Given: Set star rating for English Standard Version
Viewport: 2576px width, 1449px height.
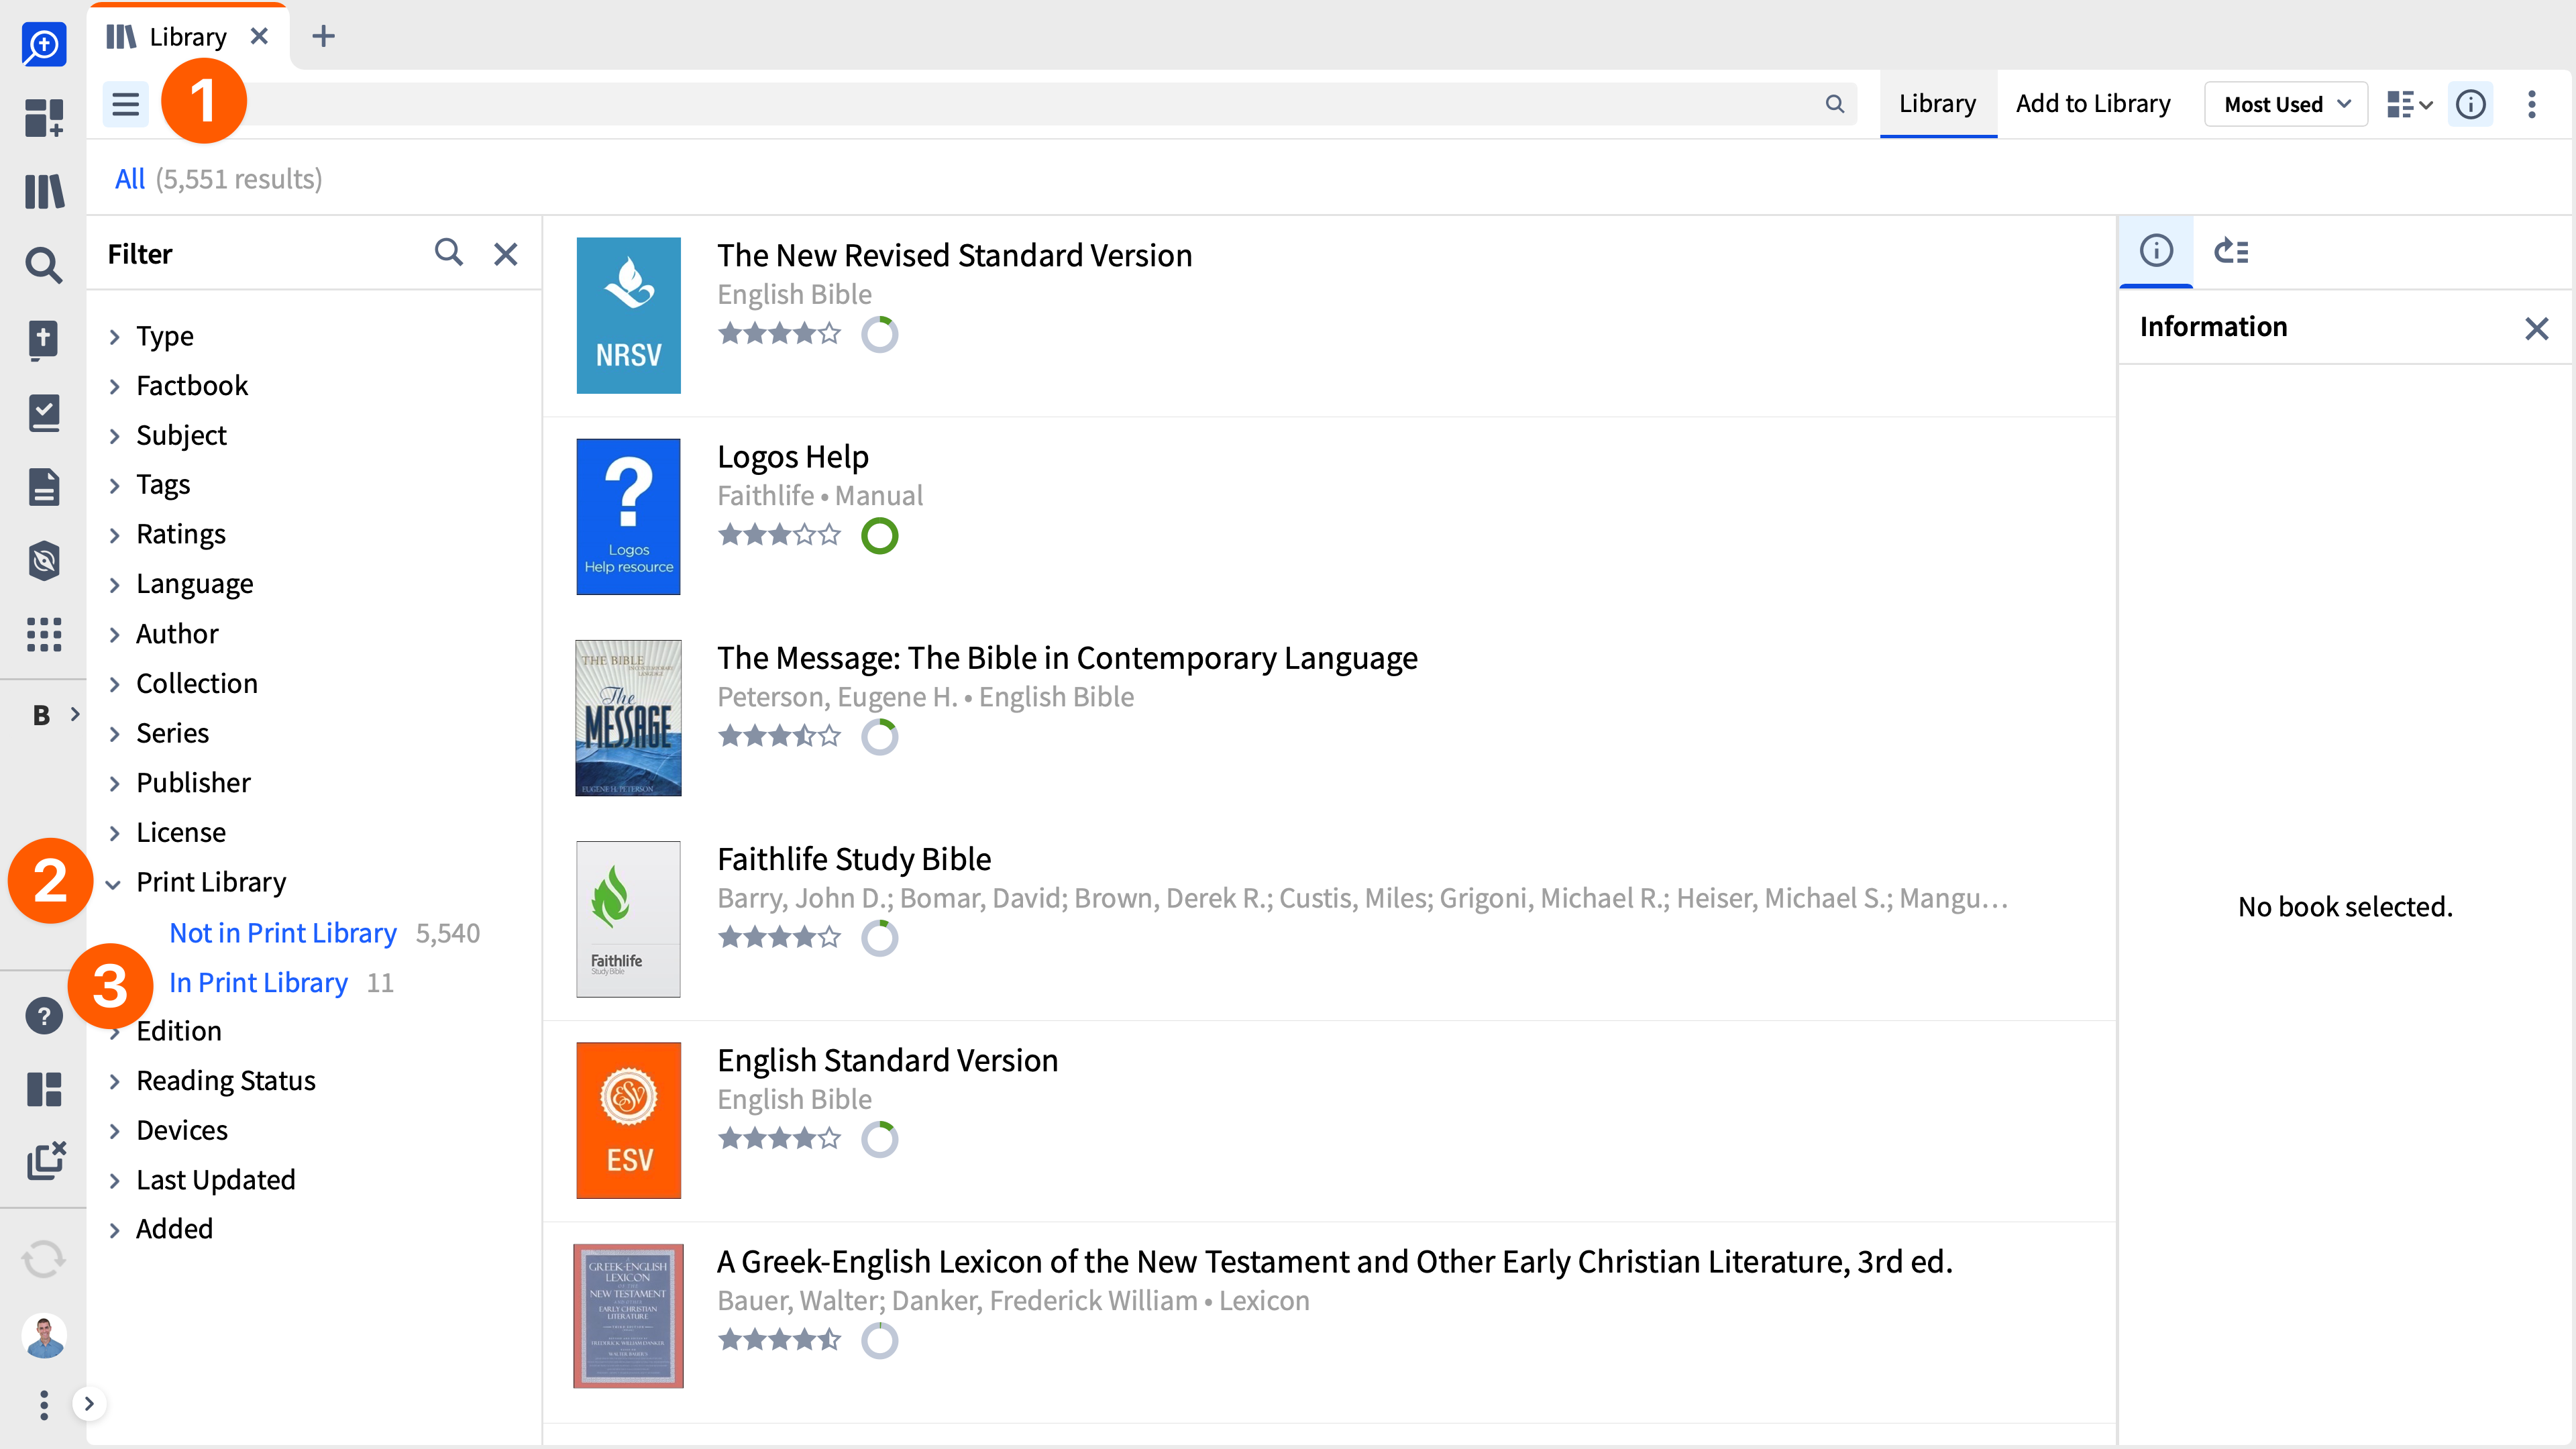Looking at the screenshot, I should tap(780, 1138).
